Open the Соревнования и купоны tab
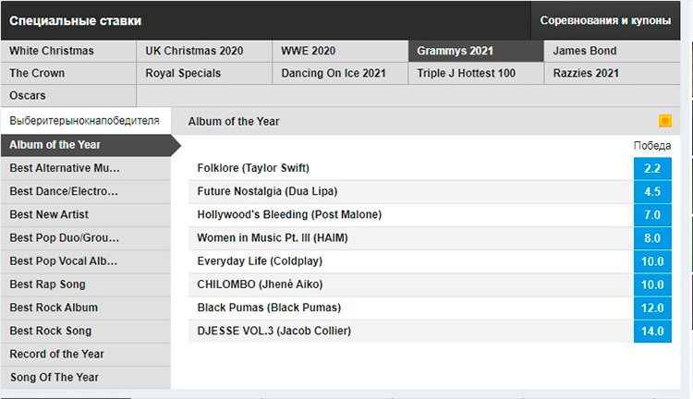 pos(605,20)
